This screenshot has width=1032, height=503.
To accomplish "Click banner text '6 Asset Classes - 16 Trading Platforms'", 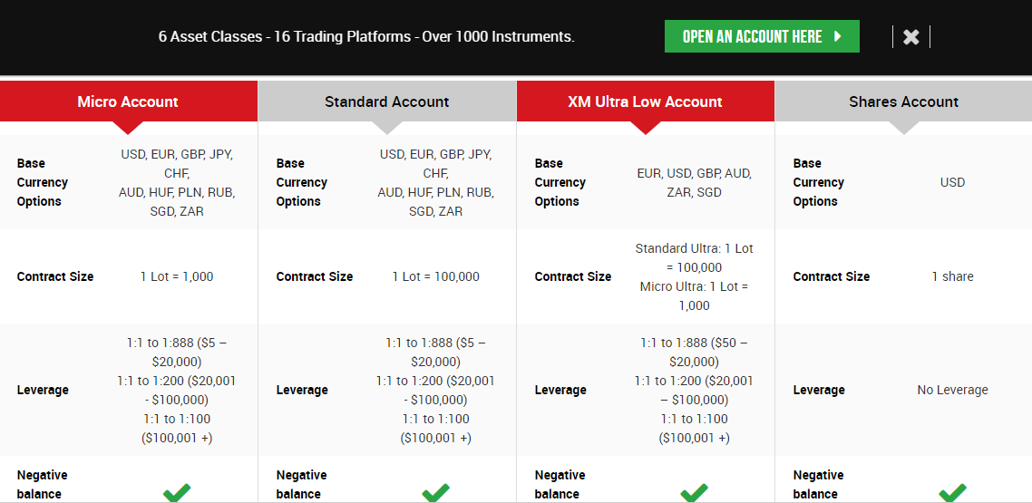I will coord(285,37).
